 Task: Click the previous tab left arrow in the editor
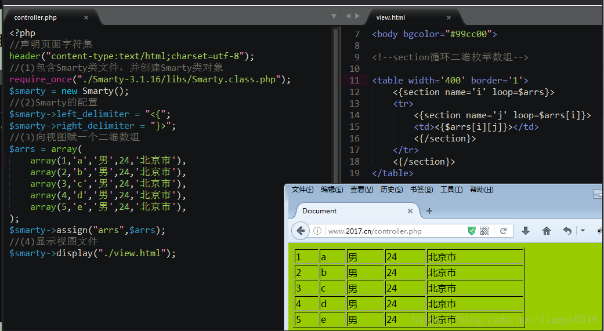pyautogui.click(x=348, y=16)
